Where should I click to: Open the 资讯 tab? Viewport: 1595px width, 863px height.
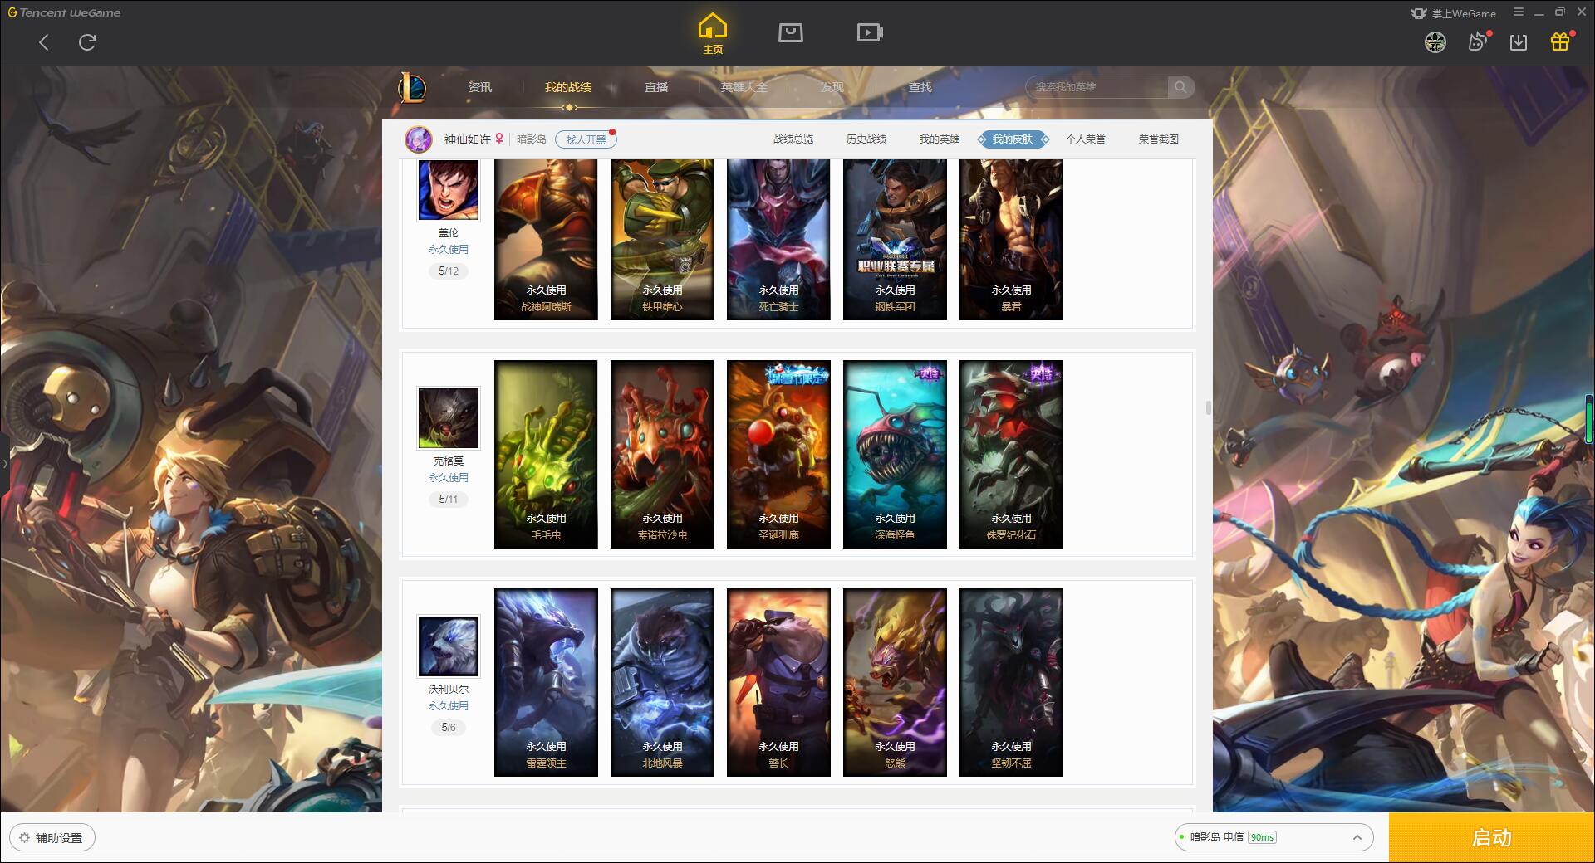[479, 87]
